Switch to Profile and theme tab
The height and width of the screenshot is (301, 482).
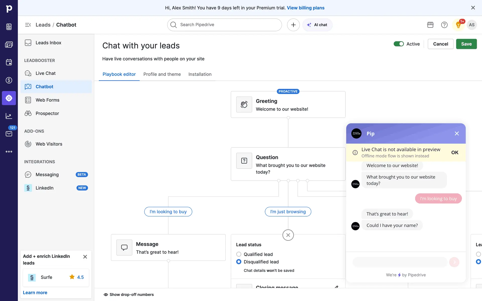click(162, 74)
